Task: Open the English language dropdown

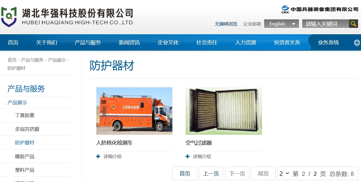Action: pyautogui.click(x=281, y=24)
